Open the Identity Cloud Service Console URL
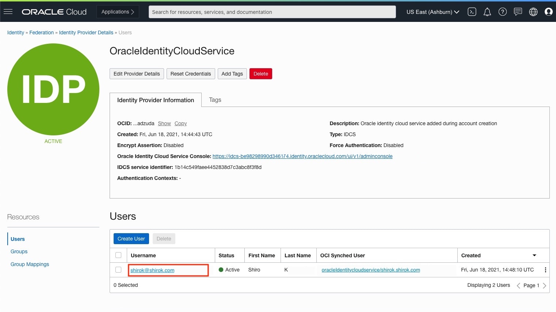This screenshot has width=556, height=312. (x=302, y=156)
